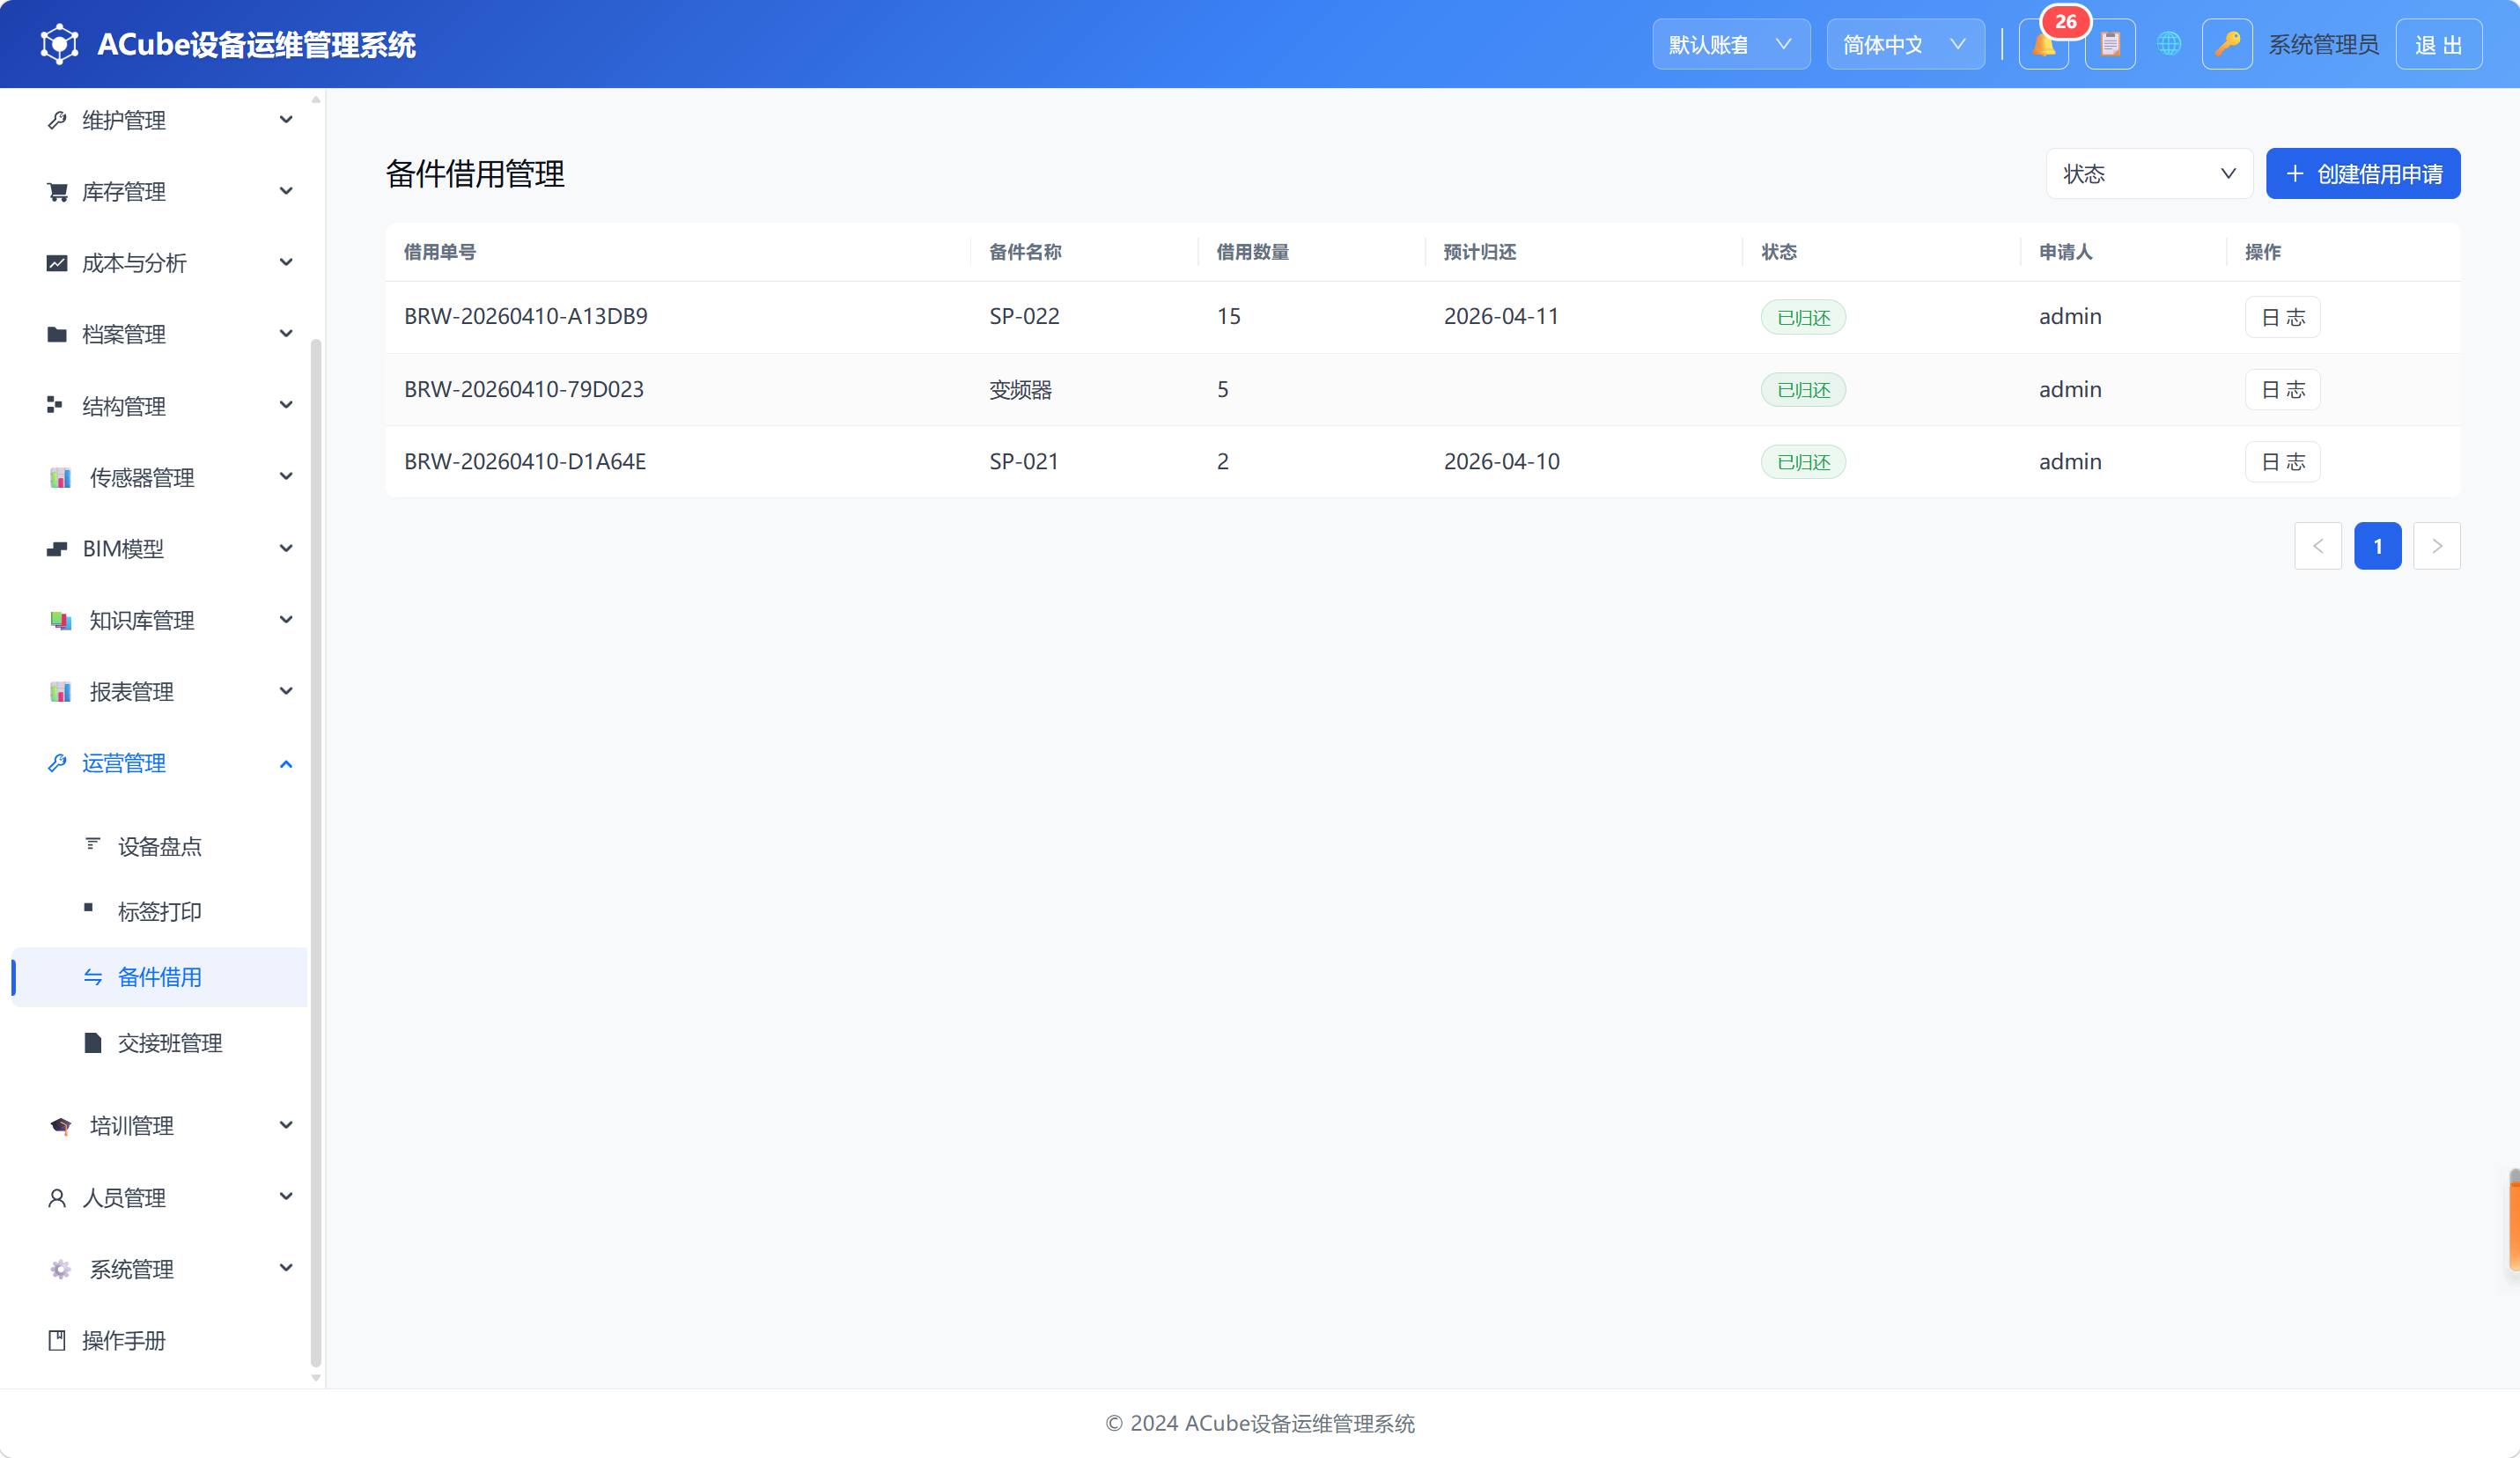This screenshot has height=1458, width=2520.
Task: Click the 系统管理员 user label
Action: coord(2322,44)
